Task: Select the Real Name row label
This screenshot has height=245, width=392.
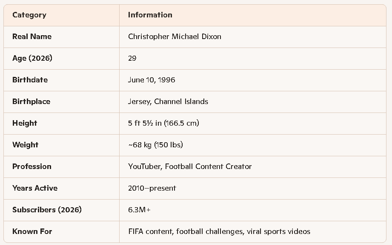Action: click(32, 37)
